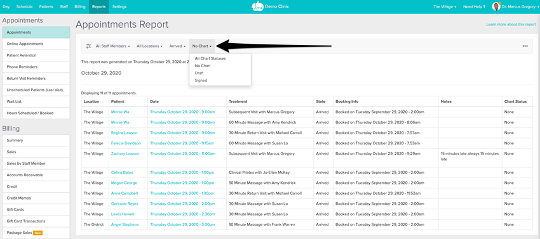Open the filter options sliders icon

pyautogui.click(x=88, y=46)
